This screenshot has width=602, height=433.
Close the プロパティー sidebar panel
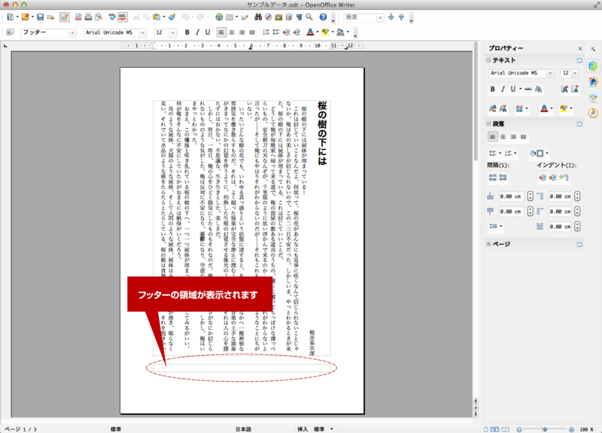(x=579, y=48)
